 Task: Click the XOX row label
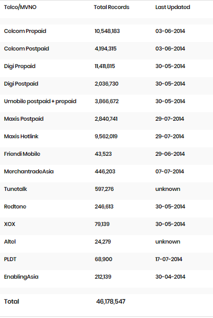(x=10, y=224)
